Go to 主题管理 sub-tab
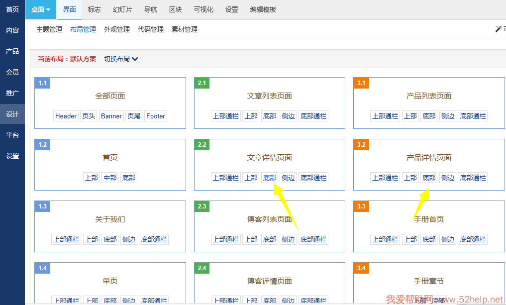506x305 pixels. (49, 30)
